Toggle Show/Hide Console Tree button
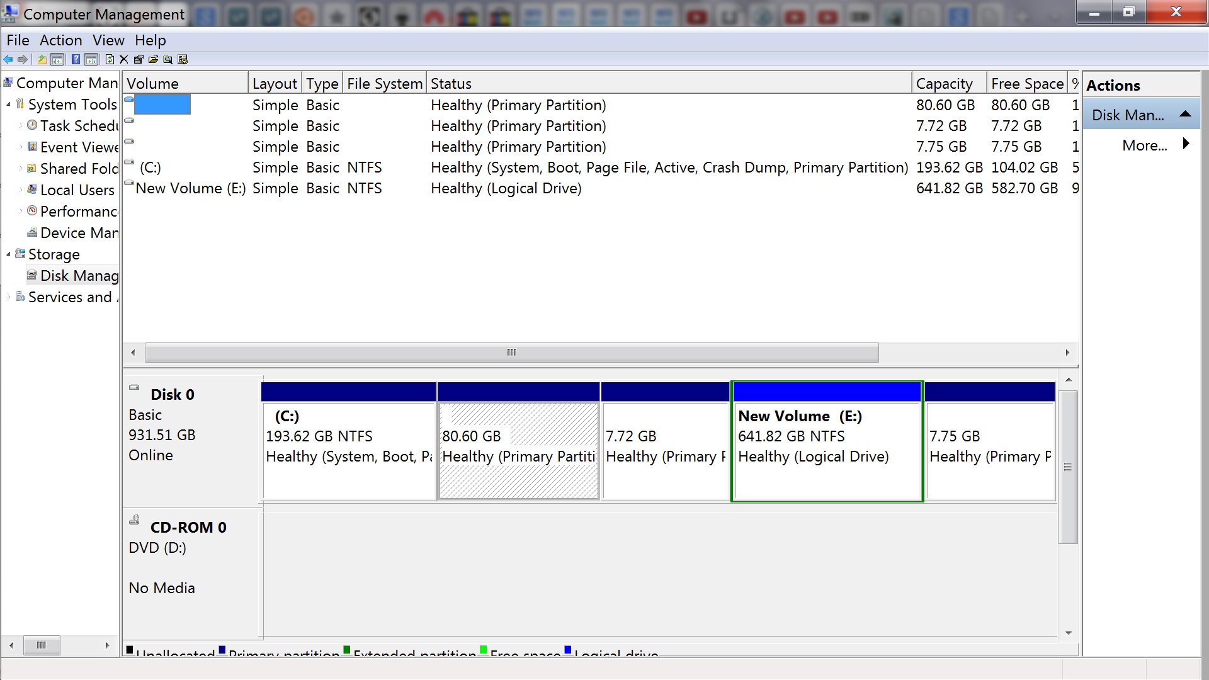 57,59
